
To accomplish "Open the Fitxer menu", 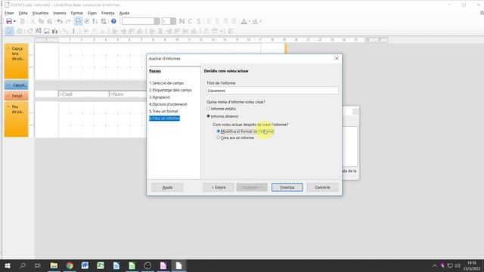I will (9, 13).
